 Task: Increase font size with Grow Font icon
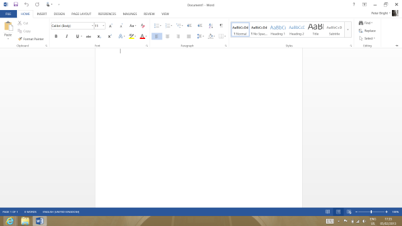point(111,26)
